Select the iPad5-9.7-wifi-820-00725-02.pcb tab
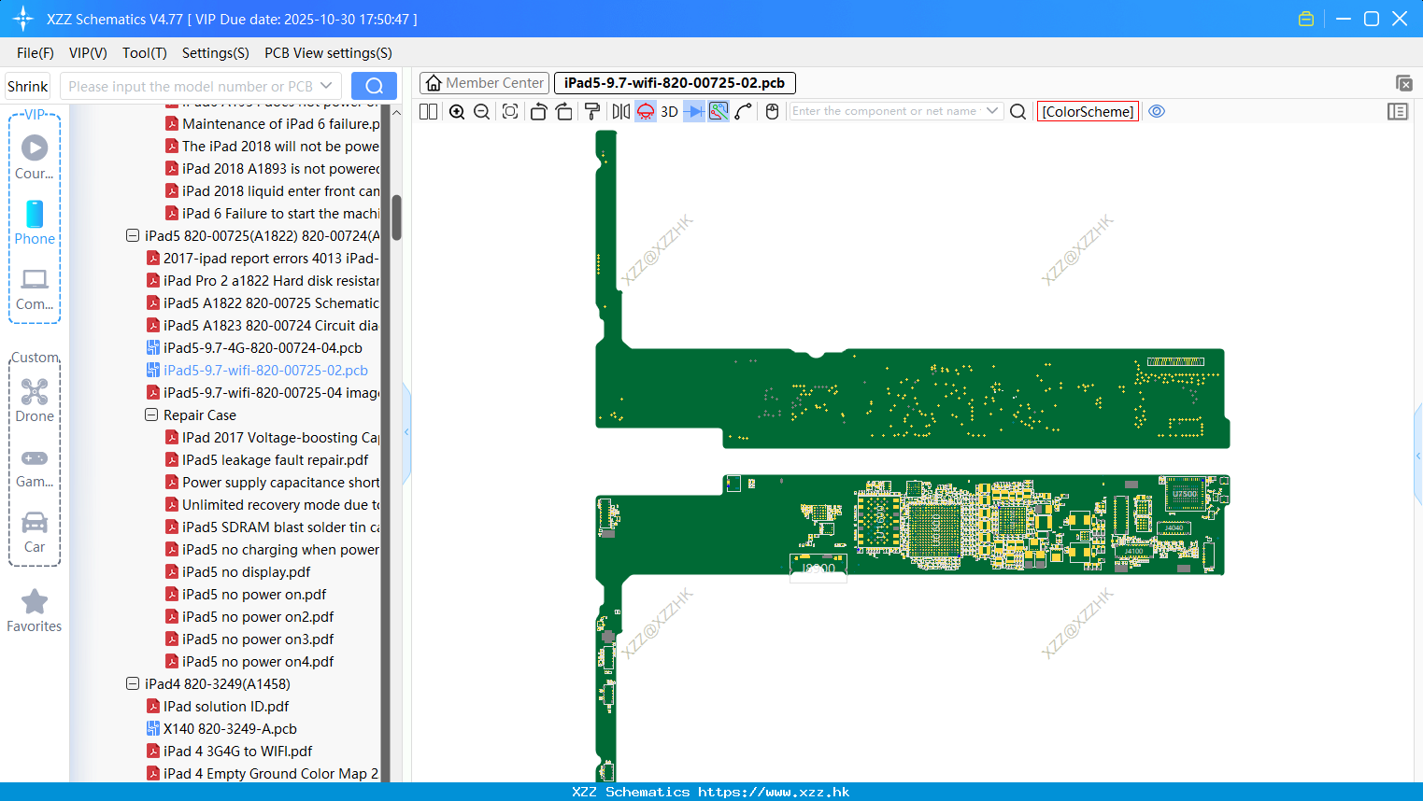The image size is (1423, 801). pos(675,83)
